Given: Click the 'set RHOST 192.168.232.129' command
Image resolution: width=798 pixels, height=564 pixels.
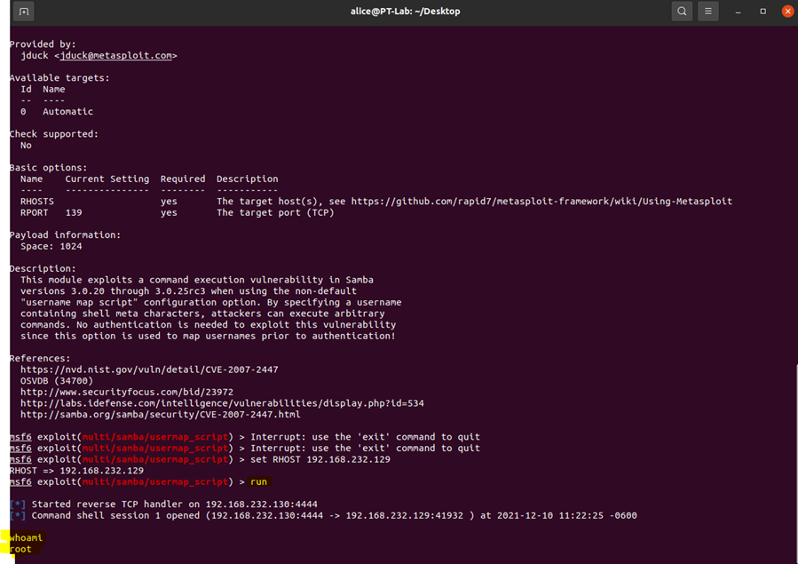Looking at the screenshot, I should coord(320,459).
